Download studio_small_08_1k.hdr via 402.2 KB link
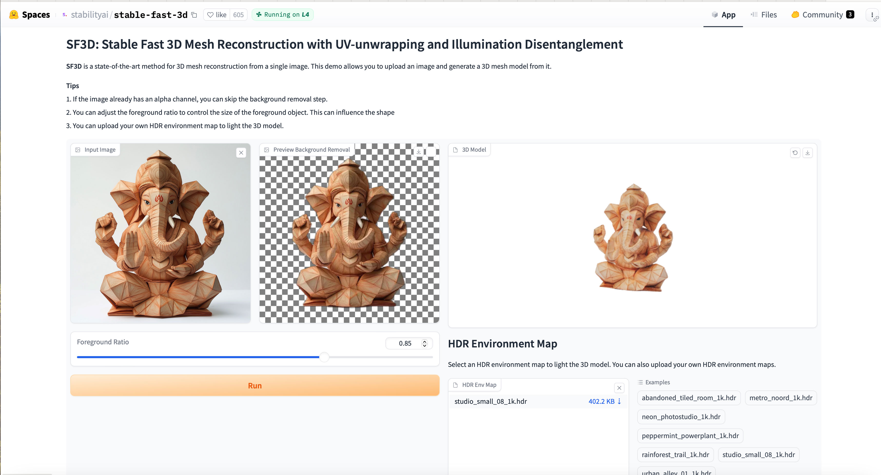This screenshot has width=881, height=475. [604, 401]
